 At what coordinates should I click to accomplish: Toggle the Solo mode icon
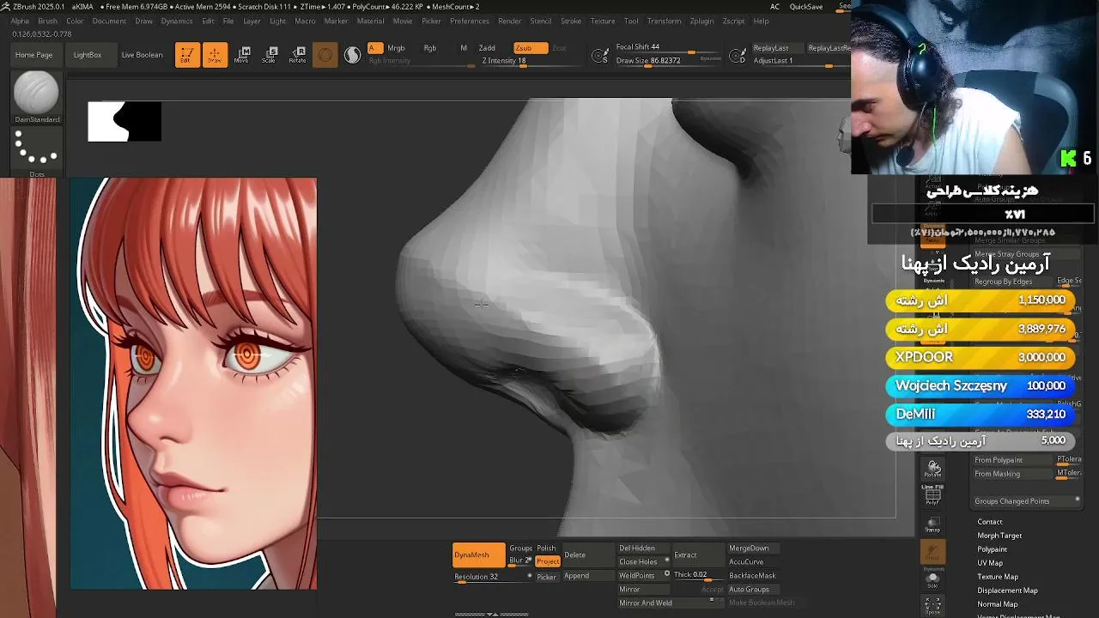pyautogui.click(x=933, y=579)
